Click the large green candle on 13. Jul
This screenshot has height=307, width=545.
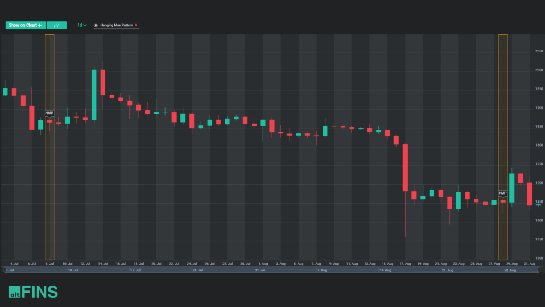(x=94, y=95)
